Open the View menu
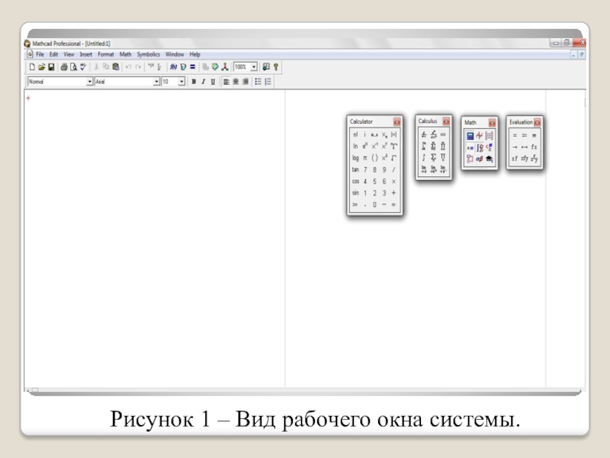 (69, 54)
